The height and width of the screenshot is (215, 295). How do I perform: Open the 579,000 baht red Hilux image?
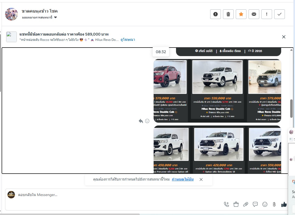[170, 77]
